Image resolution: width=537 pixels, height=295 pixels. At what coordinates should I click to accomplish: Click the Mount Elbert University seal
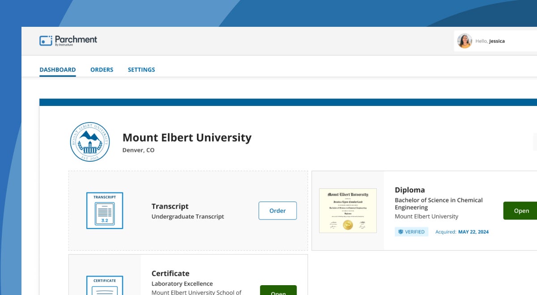tap(90, 142)
